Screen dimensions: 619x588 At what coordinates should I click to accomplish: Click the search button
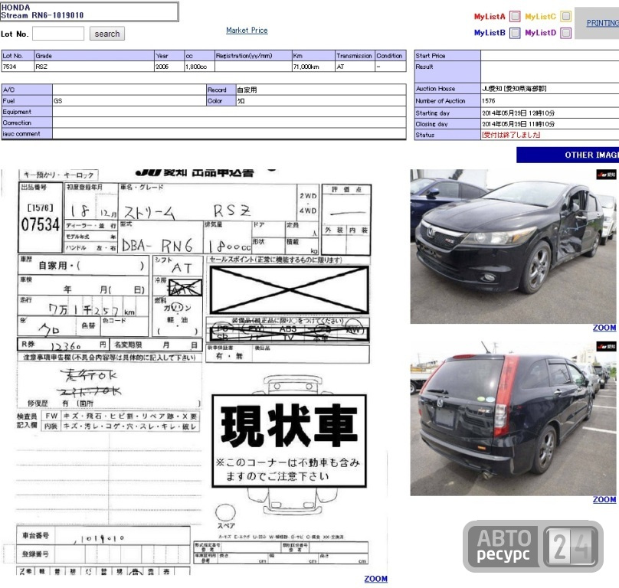107,34
